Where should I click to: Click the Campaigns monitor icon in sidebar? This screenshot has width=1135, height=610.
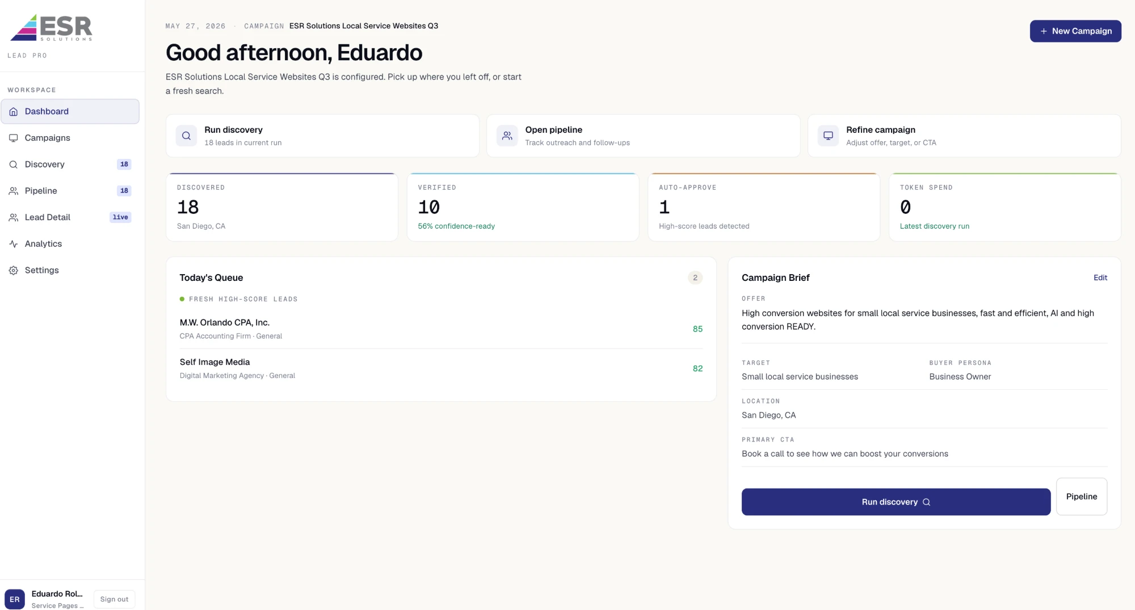pyautogui.click(x=14, y=138)
